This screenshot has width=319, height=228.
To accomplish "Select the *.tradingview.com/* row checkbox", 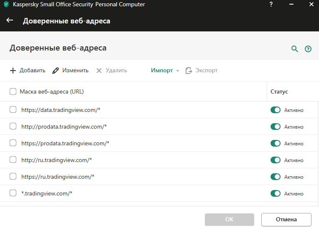I will coord(13,193).
